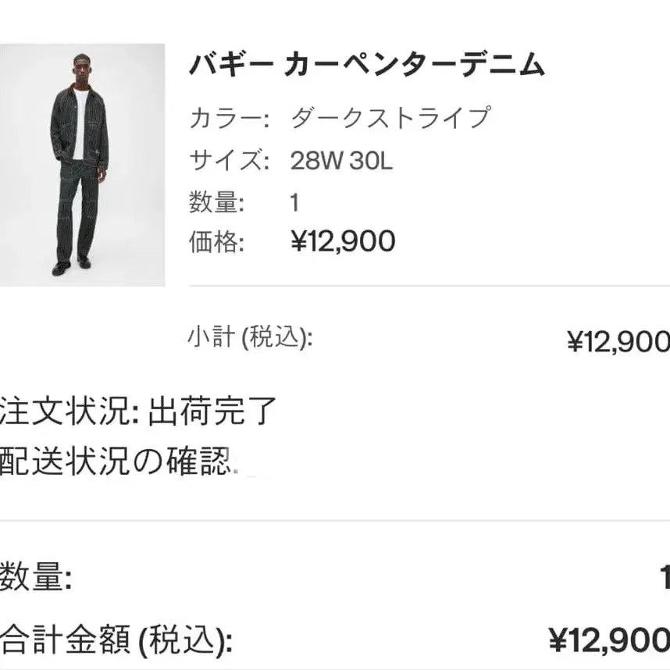Select the 28W 30L size value
670x670 pixels.
[x=342, y=161]
